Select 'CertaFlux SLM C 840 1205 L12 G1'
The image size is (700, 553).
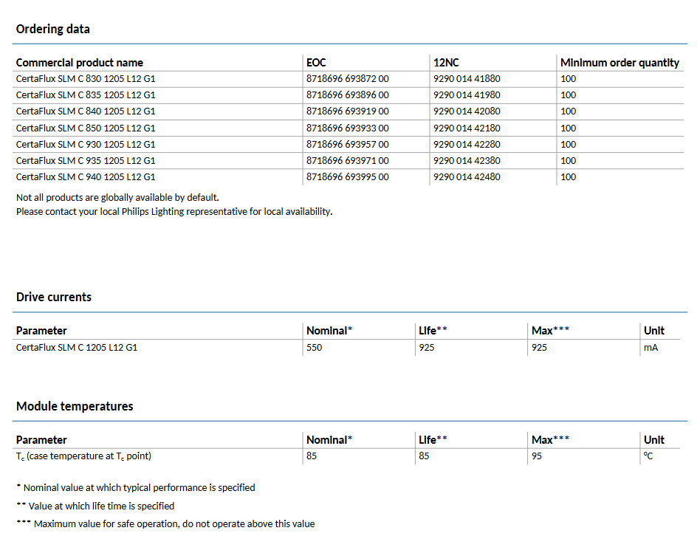86,111
